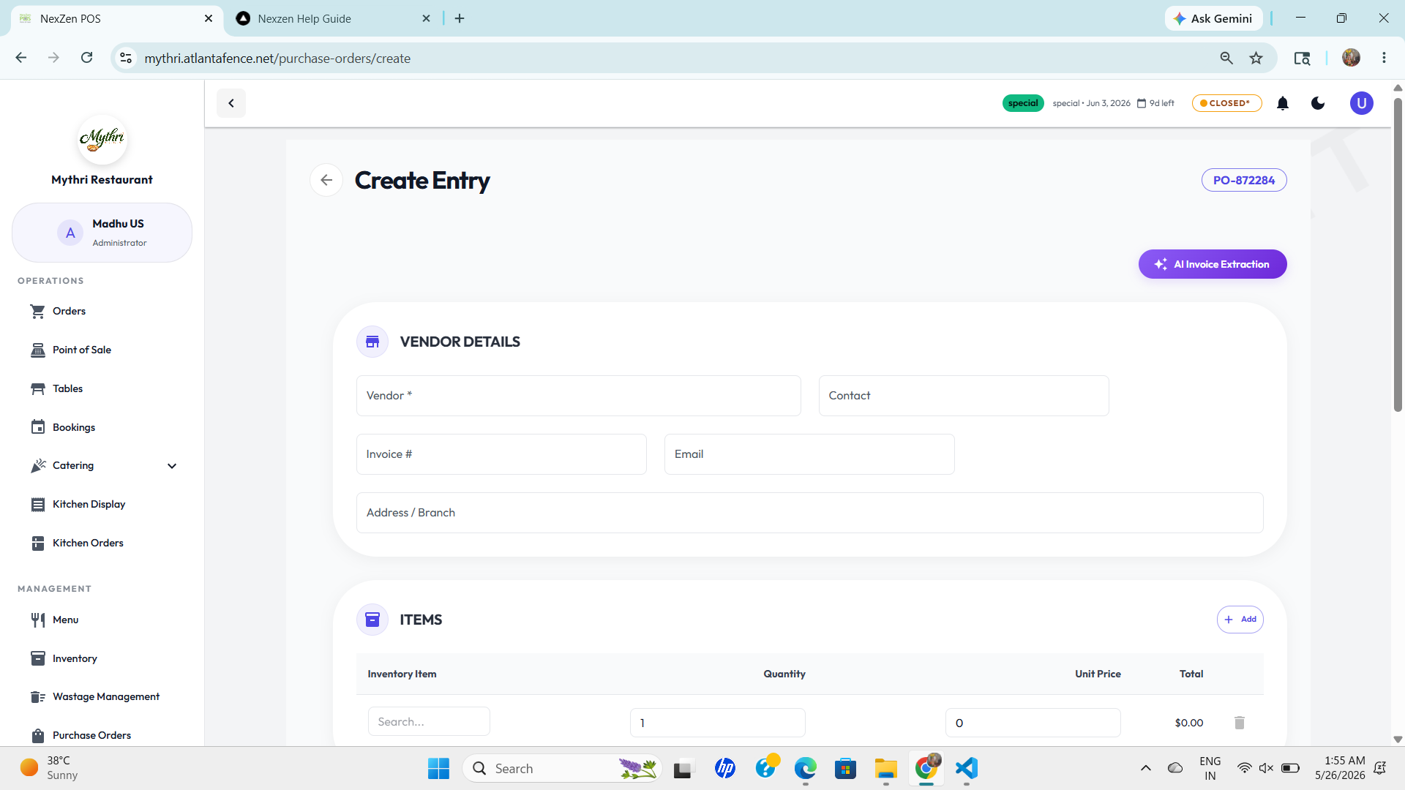Bookmark this page with star icon
This screenshot has height=790, width=1405.
(1256, 58)
